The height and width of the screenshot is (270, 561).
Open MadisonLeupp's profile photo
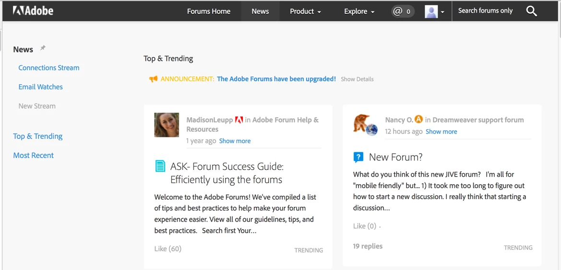click(x=167, y=125)
